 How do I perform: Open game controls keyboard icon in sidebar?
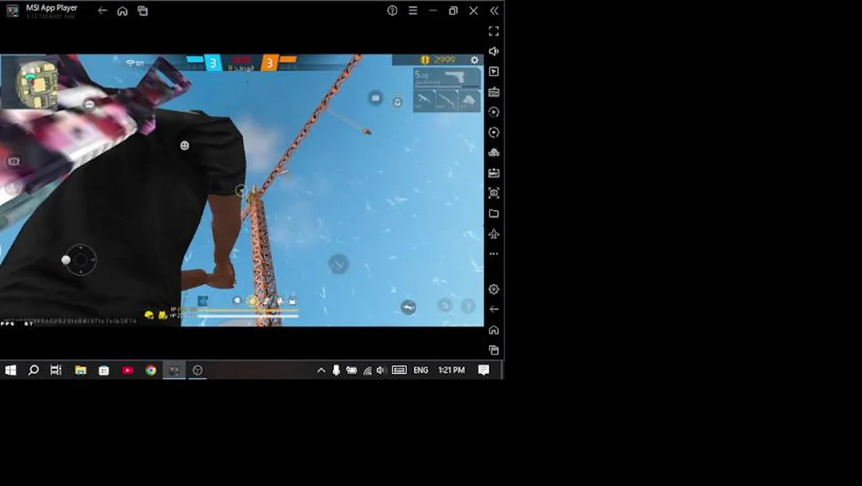[493, 92]
